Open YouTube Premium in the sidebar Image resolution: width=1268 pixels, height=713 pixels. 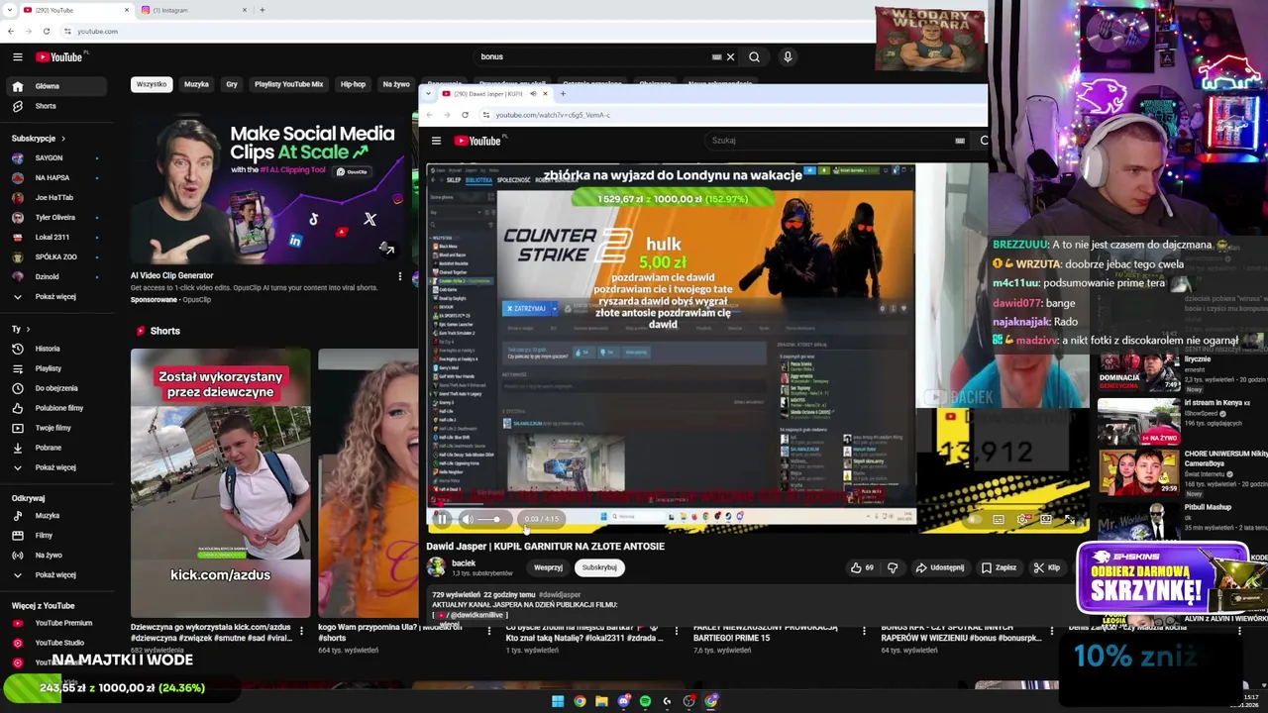(x=54, y=623)
